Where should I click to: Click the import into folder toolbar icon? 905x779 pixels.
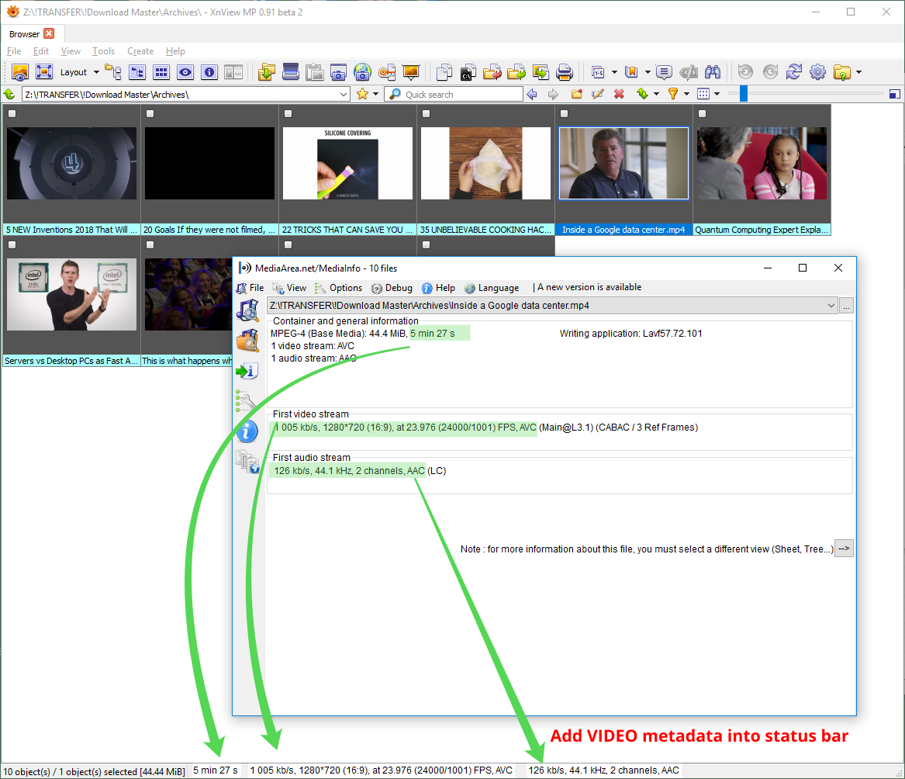tap(266, 72)
